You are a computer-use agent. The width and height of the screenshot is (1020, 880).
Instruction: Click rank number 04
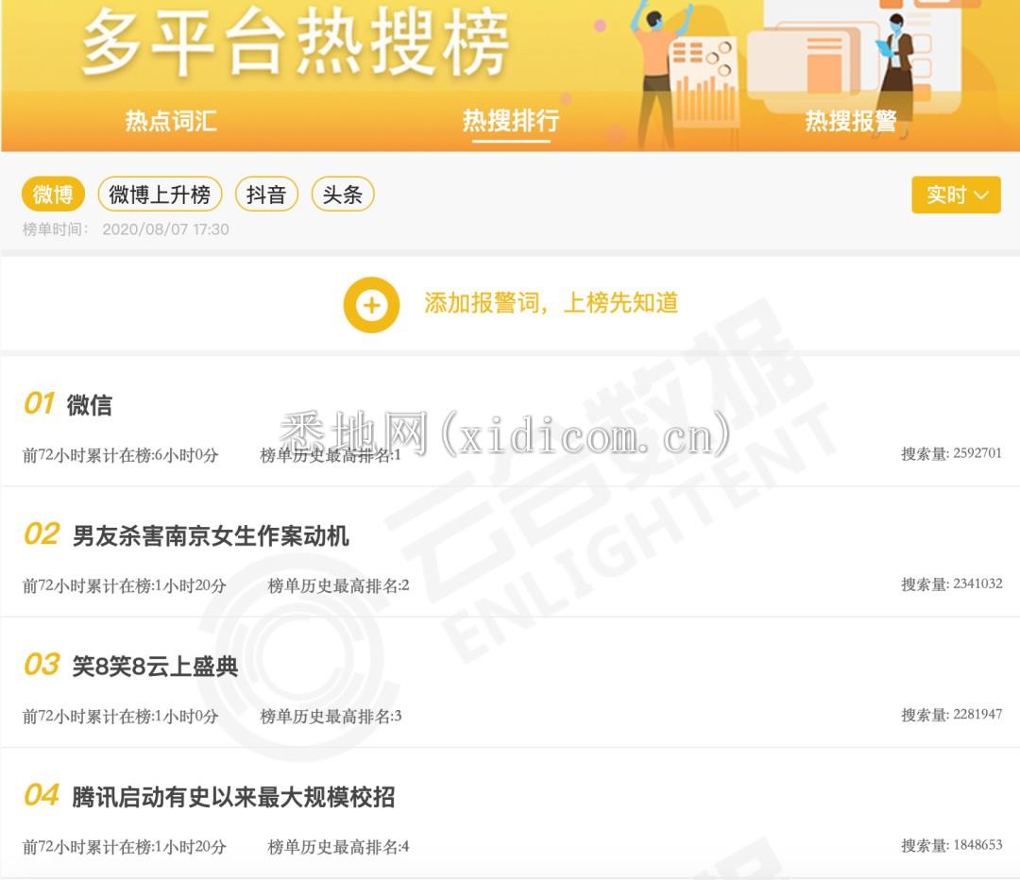pyautogui.click(x=42, y=795)
